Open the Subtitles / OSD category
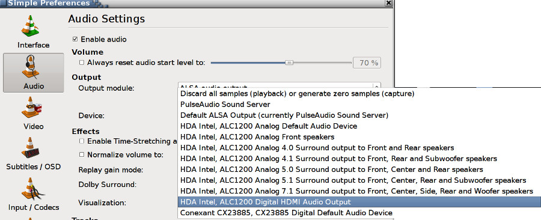This screenshot has height=220, width=541. click(x=34, y=154)
